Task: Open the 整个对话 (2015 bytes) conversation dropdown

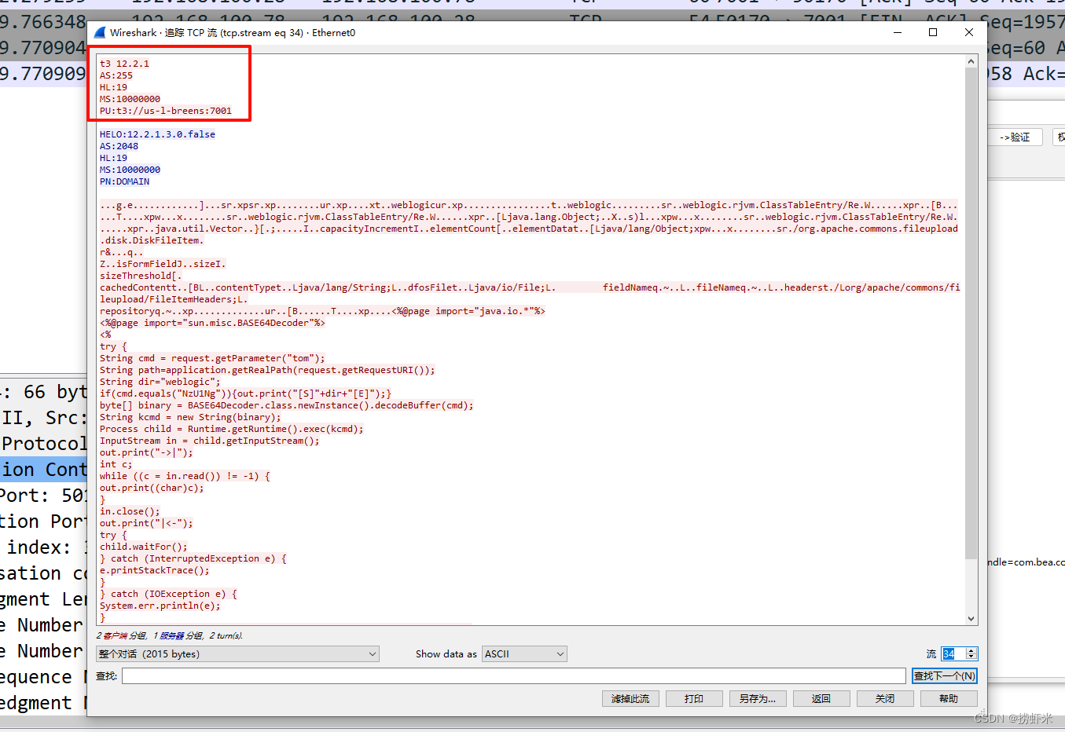Action: point(237,654)
